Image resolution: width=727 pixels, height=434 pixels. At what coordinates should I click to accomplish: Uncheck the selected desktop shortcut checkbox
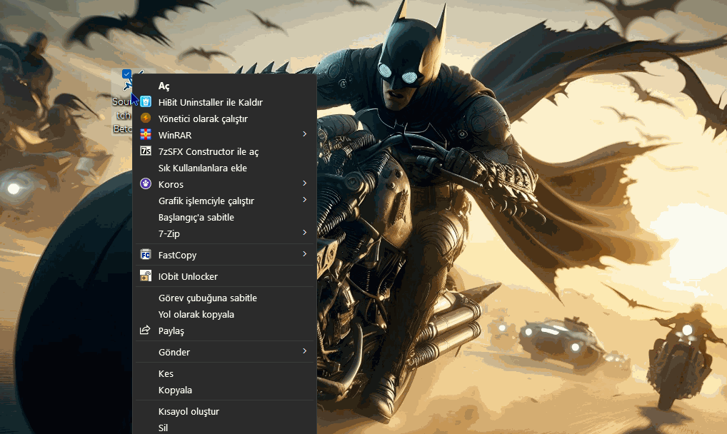point(126,74)
